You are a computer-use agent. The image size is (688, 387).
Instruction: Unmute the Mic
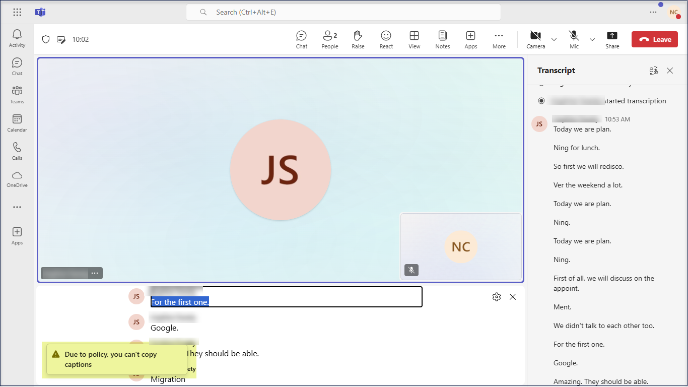(x=574, y=39)
